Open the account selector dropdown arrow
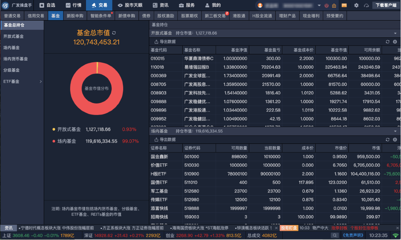Viewport: 401px width, 240px height. coord(319,6)
